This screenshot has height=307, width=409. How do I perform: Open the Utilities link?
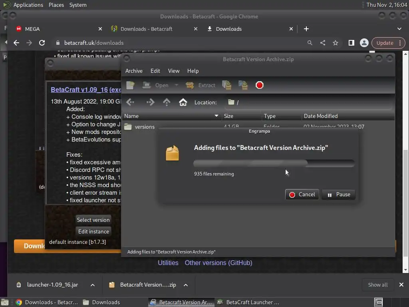click(168, 263)
